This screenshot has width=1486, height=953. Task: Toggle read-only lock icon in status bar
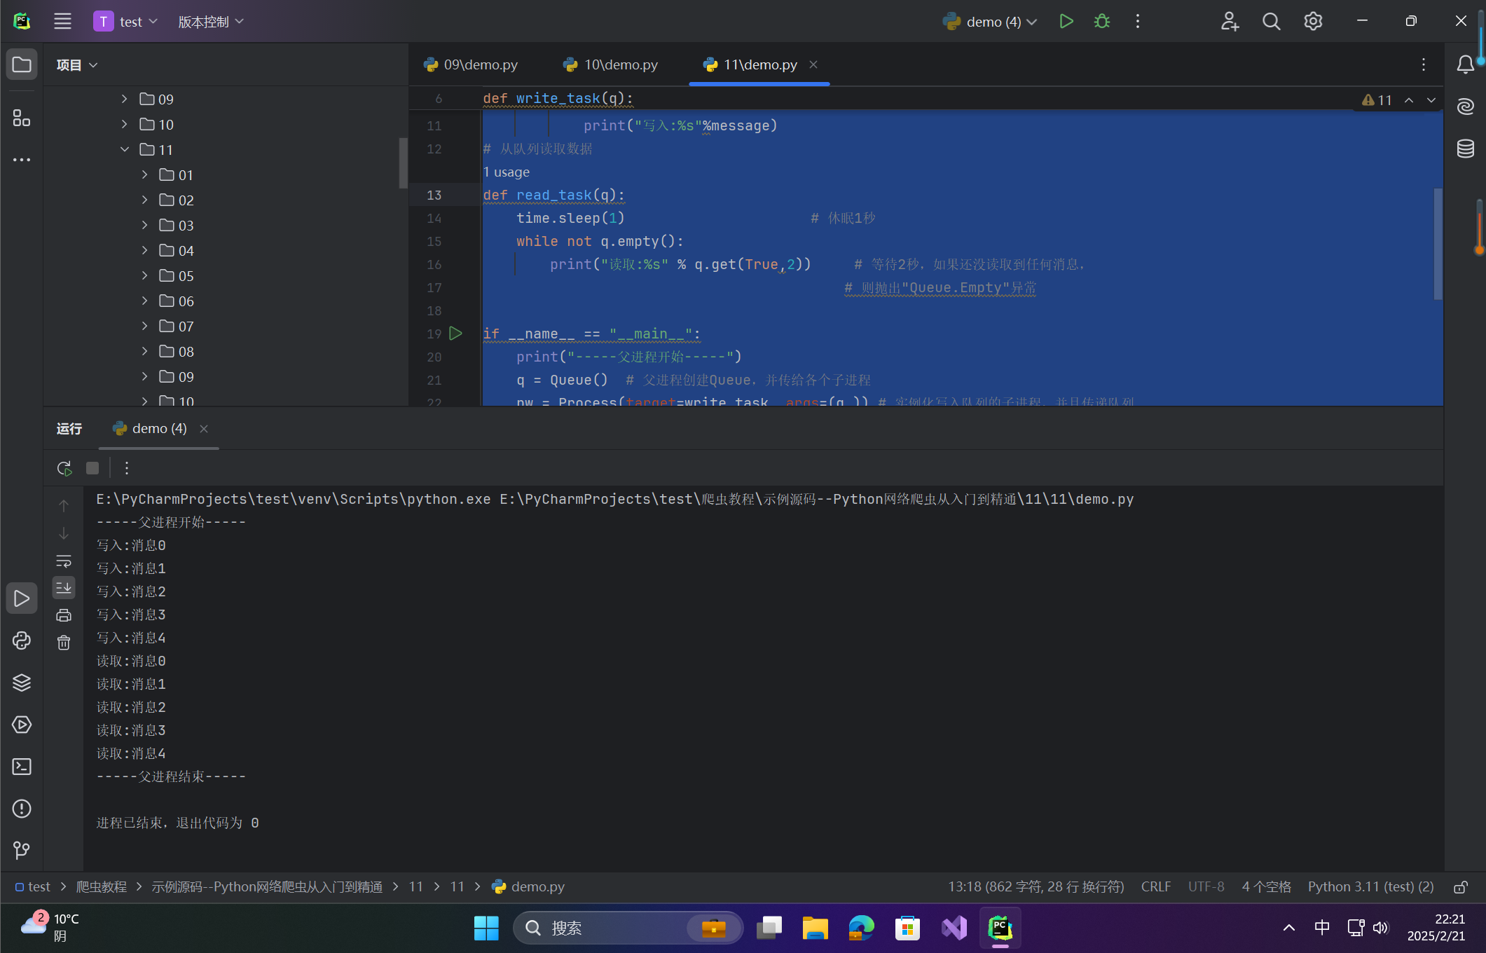click(1461, 887)
